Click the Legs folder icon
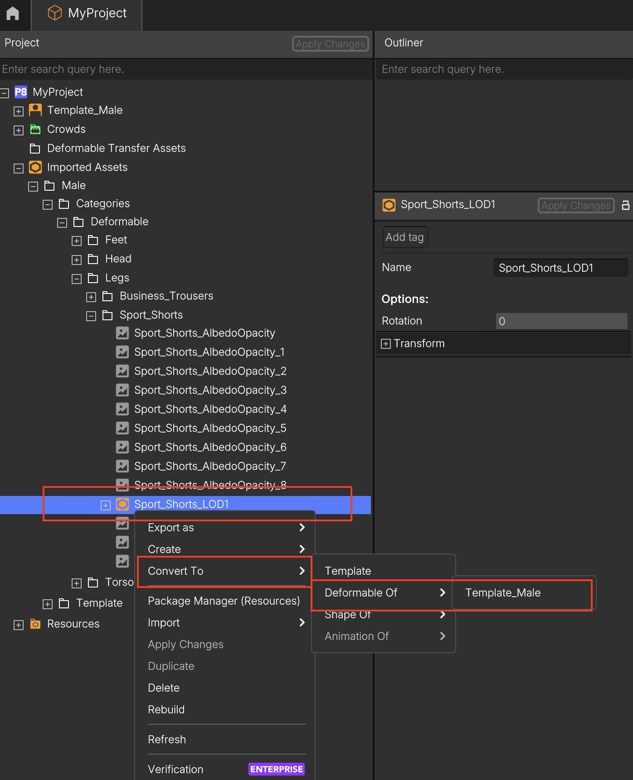Image resolution: width=633 pixels, height=780 pixels. 93,278
